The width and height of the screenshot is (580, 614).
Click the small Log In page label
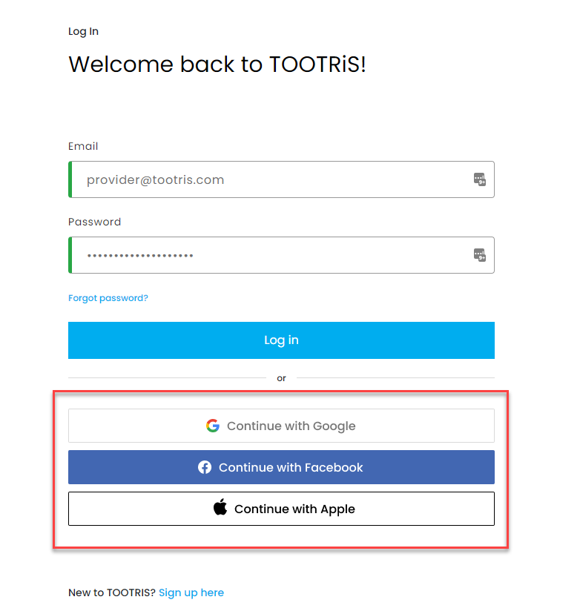tap(83, 31)
